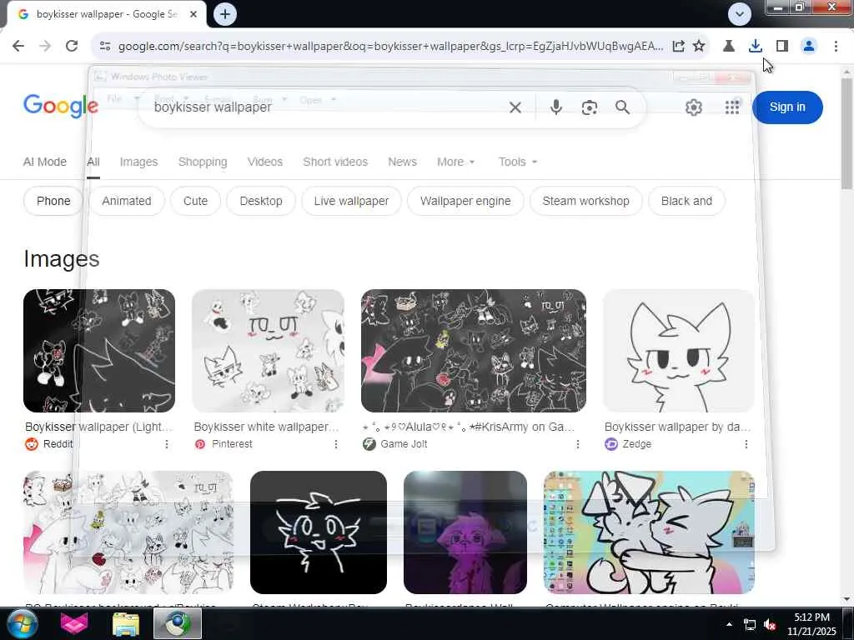
Task: Open options for the Game Jolt result
Action: point(577,444)
